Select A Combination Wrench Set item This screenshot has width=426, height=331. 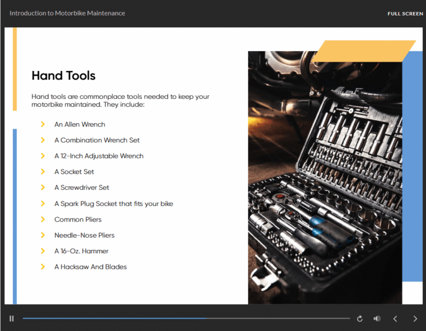pos(97,140)
